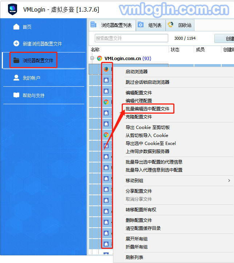Select VMLogin.com.cn (93) group row
This screenshot has width=234, height=263.
(x=128, y=58)
